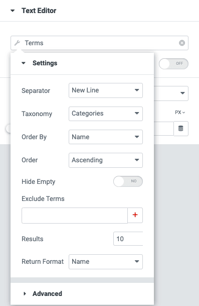The image size is (199, 306).
Task: Toggle the OFF switch beside Settings
Action: click(x=173, y=64)
